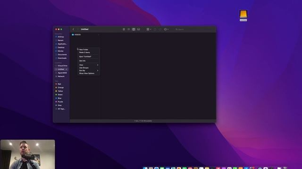Click the Share toolbar icon
The height and width of the screenshot is (169, 302).
click(155, 29)
